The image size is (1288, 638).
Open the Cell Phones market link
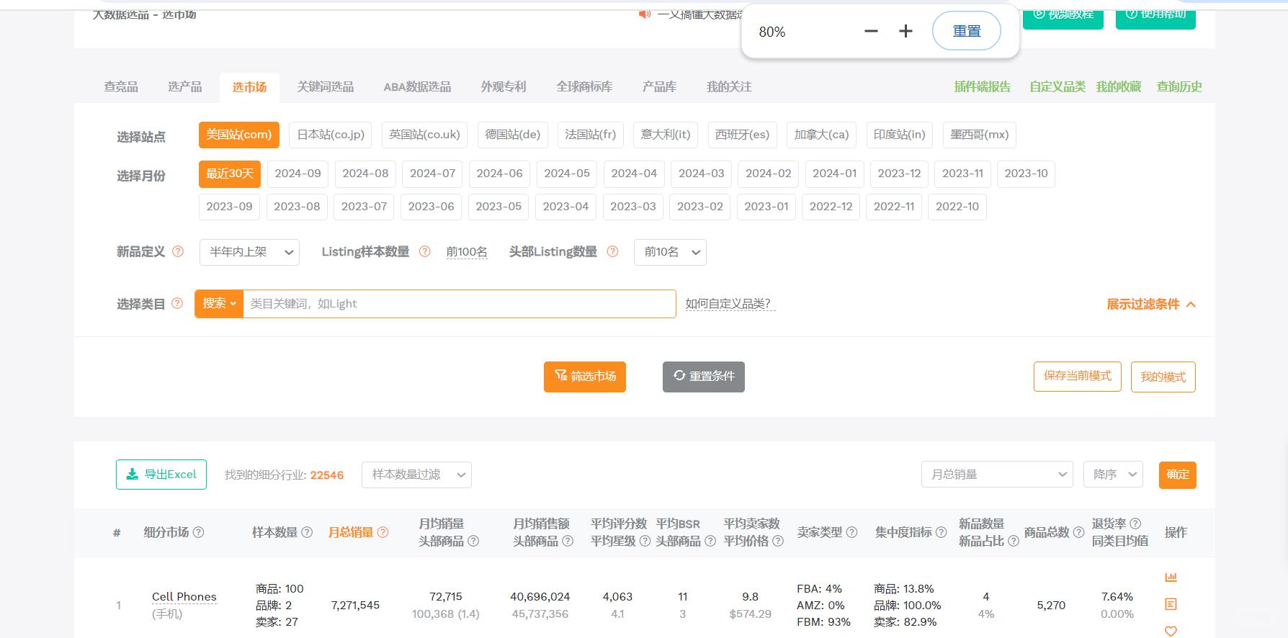pyautogui.click(x=184, y=597)
